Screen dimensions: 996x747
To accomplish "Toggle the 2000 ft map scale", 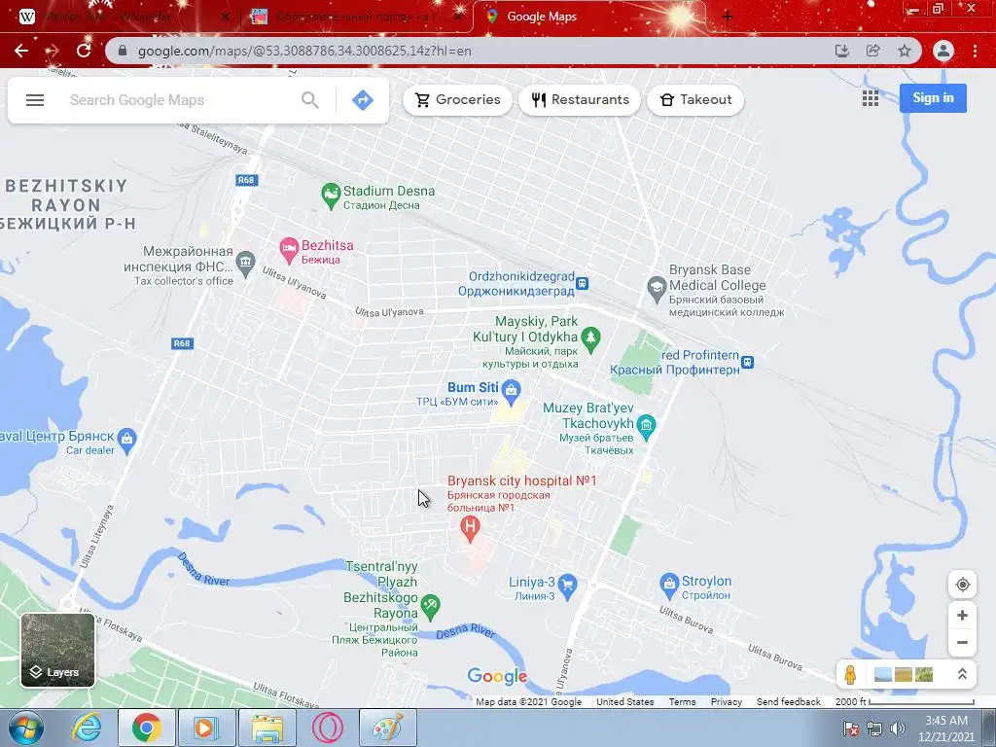I will click(x=904, y=702).
